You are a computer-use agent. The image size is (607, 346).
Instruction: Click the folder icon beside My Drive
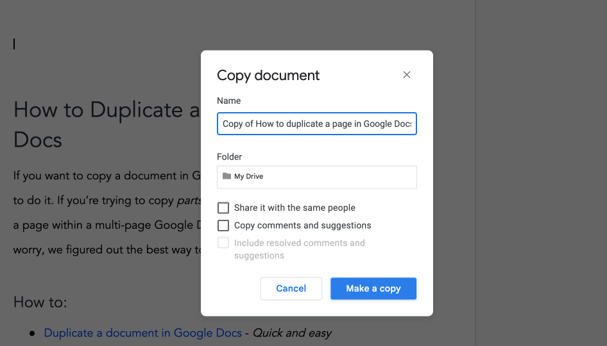coord(227,176)
